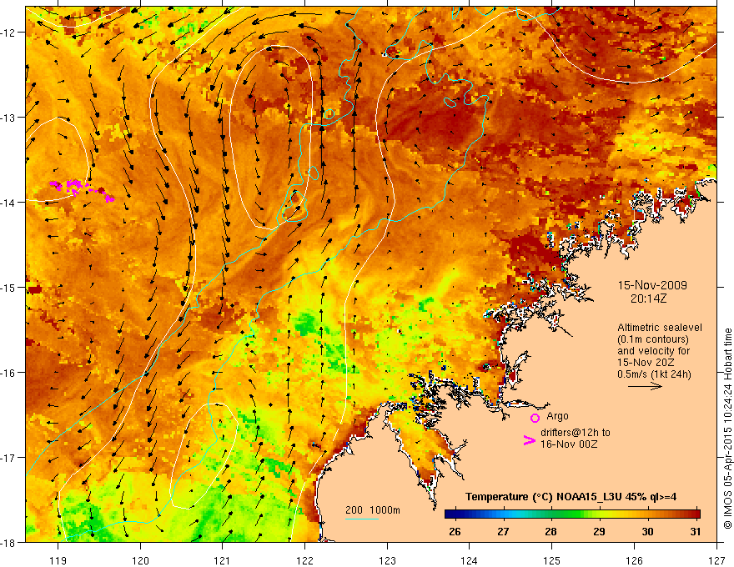The image size is (734, 567).
Task: Click the '16-Nov 00Z' legend text
Action: click(x=569, y=444)
